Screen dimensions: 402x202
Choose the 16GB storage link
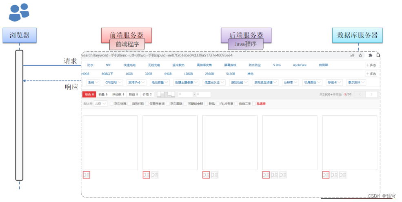coord(129,74)
